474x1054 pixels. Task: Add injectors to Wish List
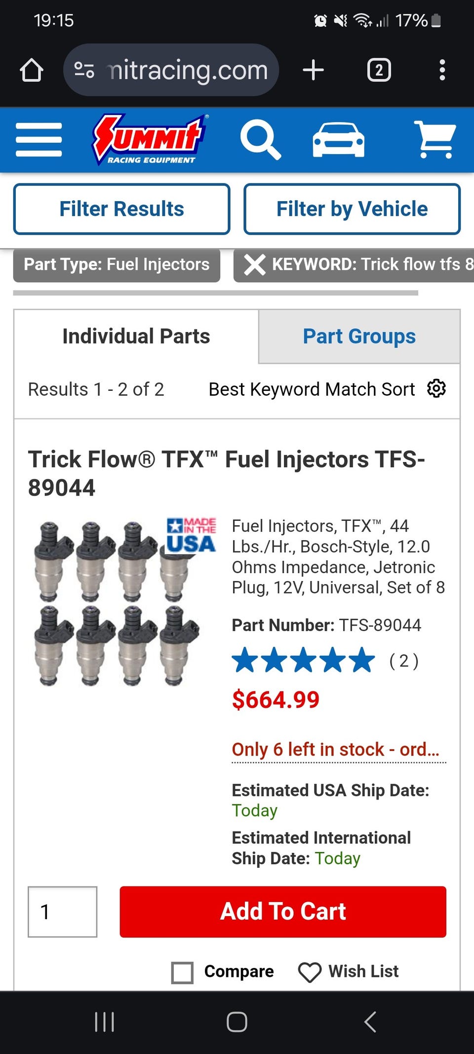(349, 971)
